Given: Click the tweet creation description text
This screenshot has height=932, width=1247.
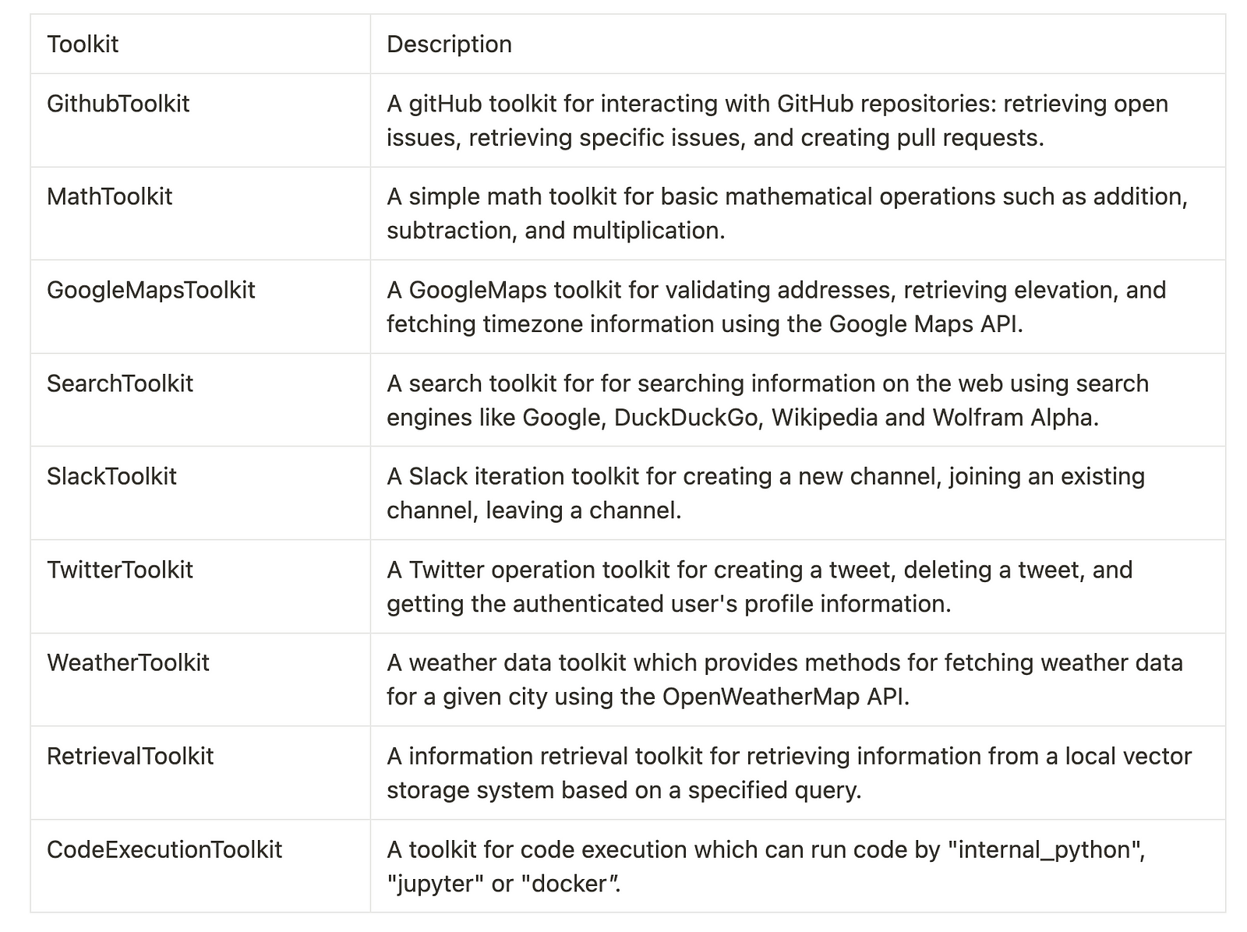Looking at the screenshot, I should click(x=759, y=587).
